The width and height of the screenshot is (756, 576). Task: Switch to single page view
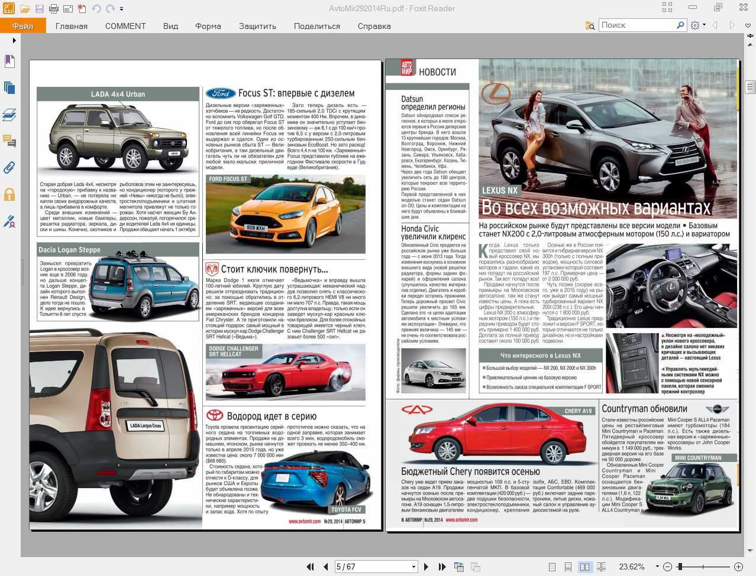(552, 567)
